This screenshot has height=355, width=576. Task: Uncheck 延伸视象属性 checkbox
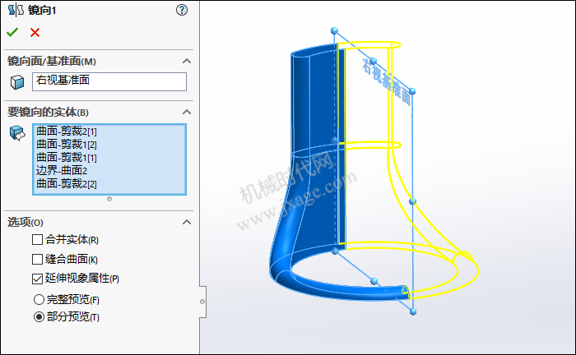38,279
